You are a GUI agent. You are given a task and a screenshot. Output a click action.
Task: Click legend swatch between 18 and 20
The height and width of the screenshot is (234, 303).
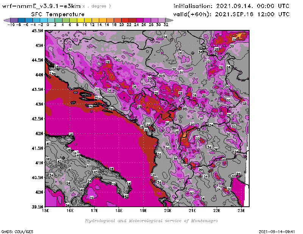click(x=117, y=20)
